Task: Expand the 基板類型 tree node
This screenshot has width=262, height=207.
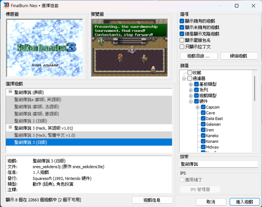Action: (x=191, y=84)
